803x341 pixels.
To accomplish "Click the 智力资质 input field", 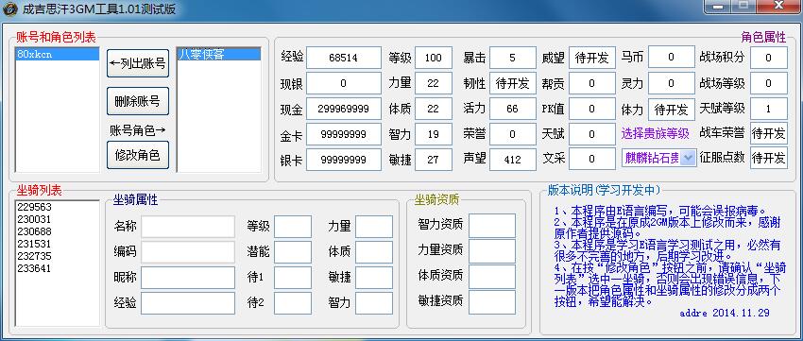I will 492,226.
